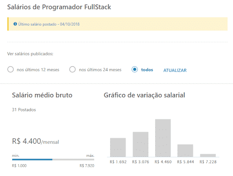Click the 'R$ 1.692' axis label
Screen dimensions: 233x176
click(118, 162)
